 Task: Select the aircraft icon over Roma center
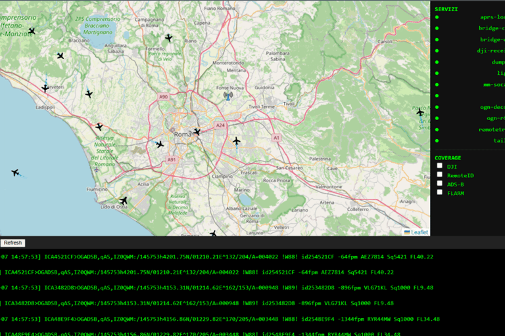click(x=197, y=132)
